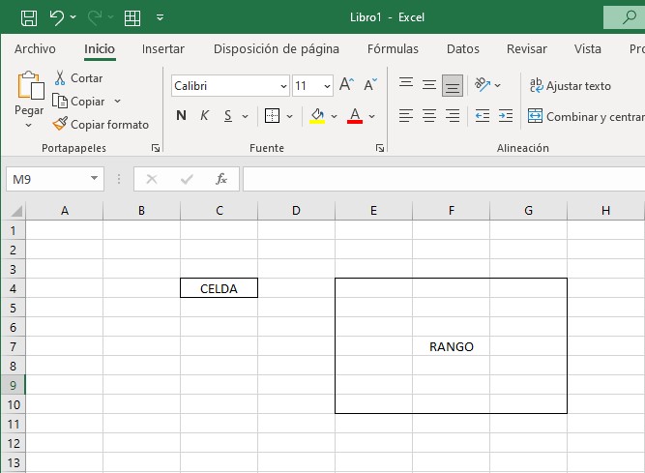
Task: Switch to the Fórmulas tab
Action: coord(393,49)
